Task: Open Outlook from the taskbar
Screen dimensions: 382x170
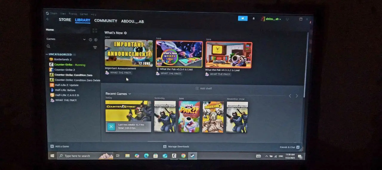Action: (x=165, y=156)
